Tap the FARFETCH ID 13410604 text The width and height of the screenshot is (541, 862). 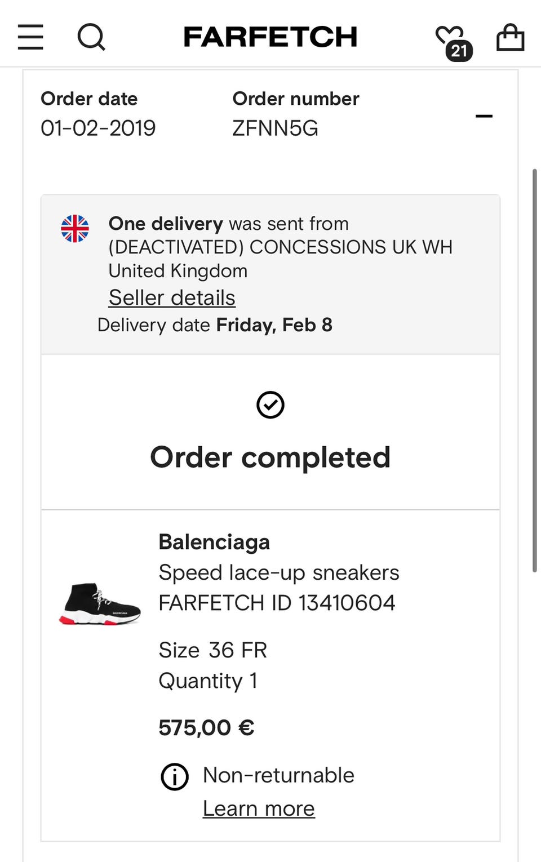tap(277, 603)
